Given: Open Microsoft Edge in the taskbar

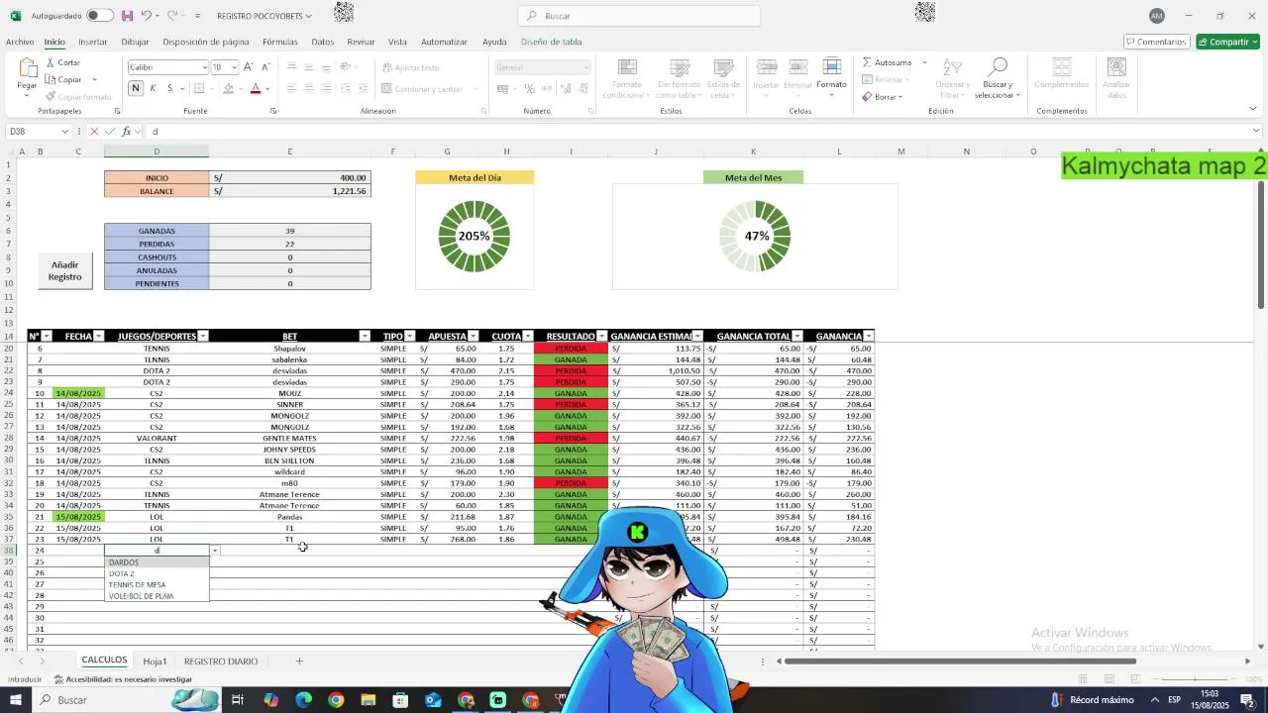Looking at the screenshot, I should (303, 700).
